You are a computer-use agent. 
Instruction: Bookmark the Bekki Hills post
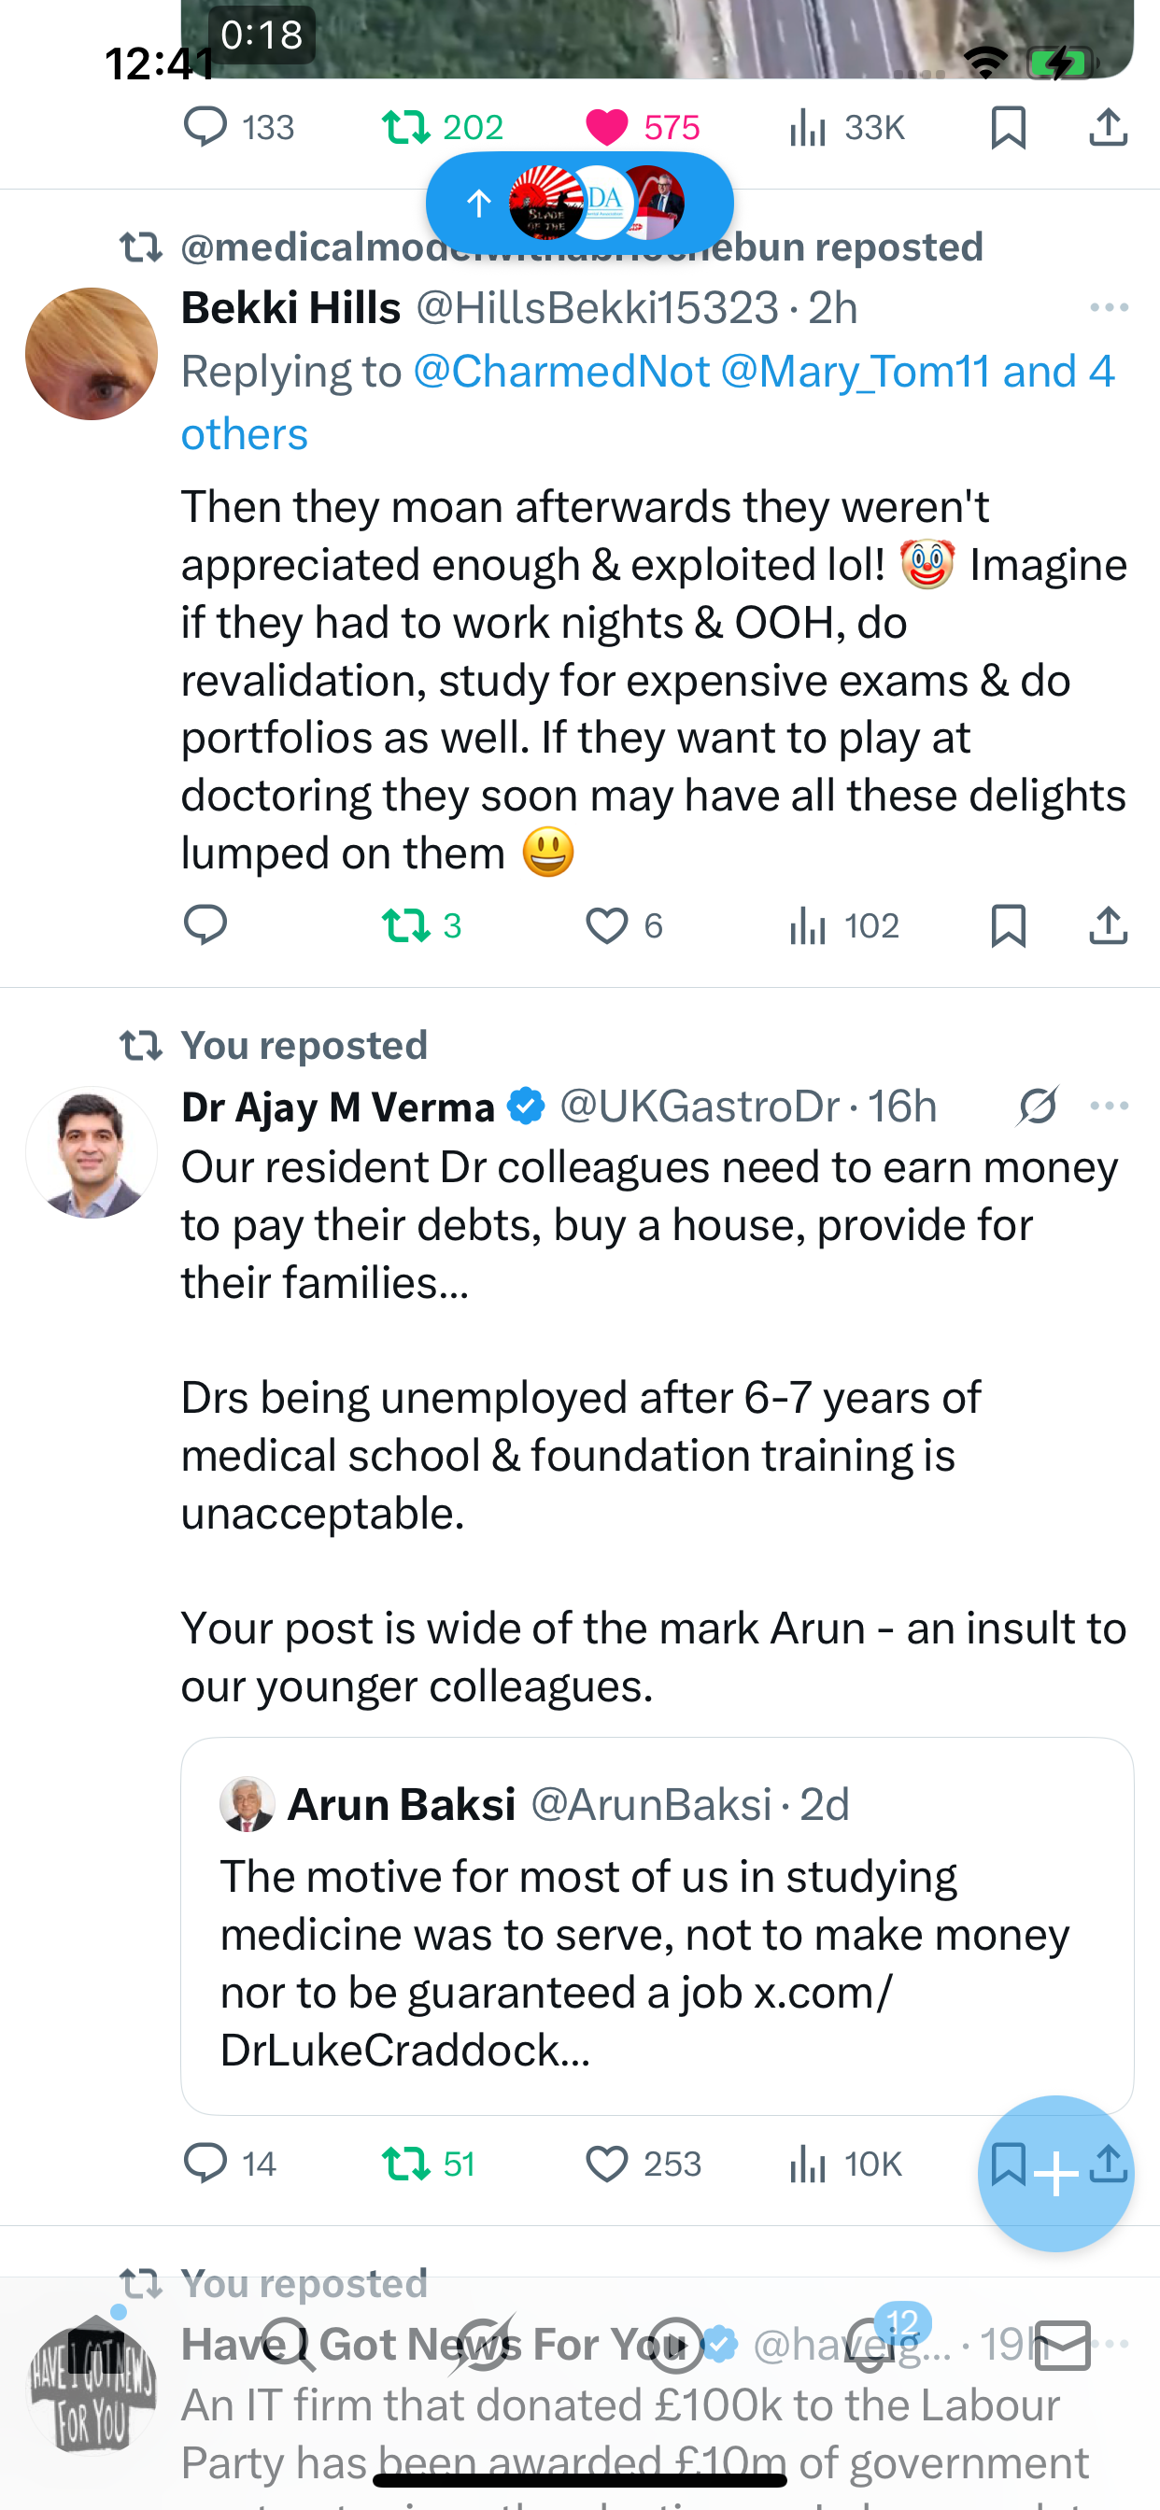1008,925
